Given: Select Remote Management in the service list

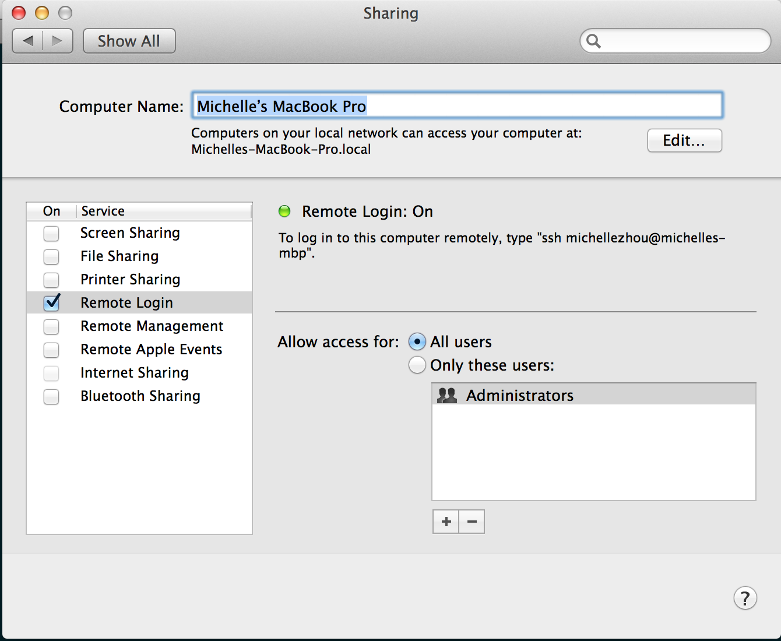Looking at the screenshot, I should 152,326.
